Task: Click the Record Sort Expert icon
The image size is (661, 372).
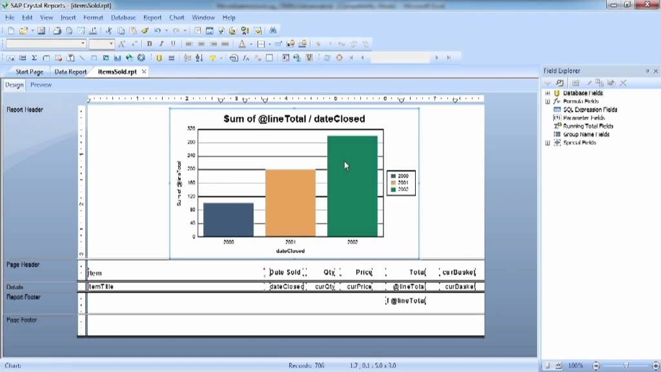Action: [x=199, y=57]
